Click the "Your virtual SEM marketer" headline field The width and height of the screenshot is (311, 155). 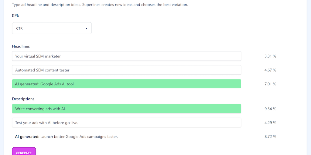tap(126, 56)
